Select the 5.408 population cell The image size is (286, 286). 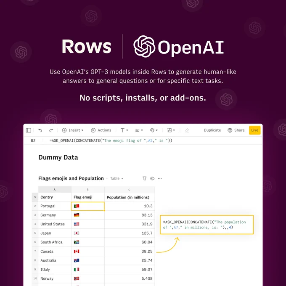[130, 278]
